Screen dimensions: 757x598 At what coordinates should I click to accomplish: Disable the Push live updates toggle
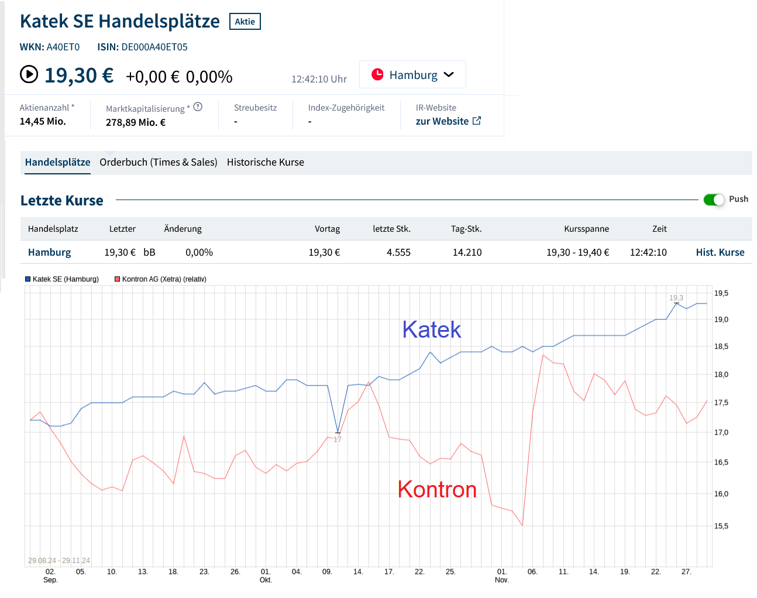click(x=714, y=200)
